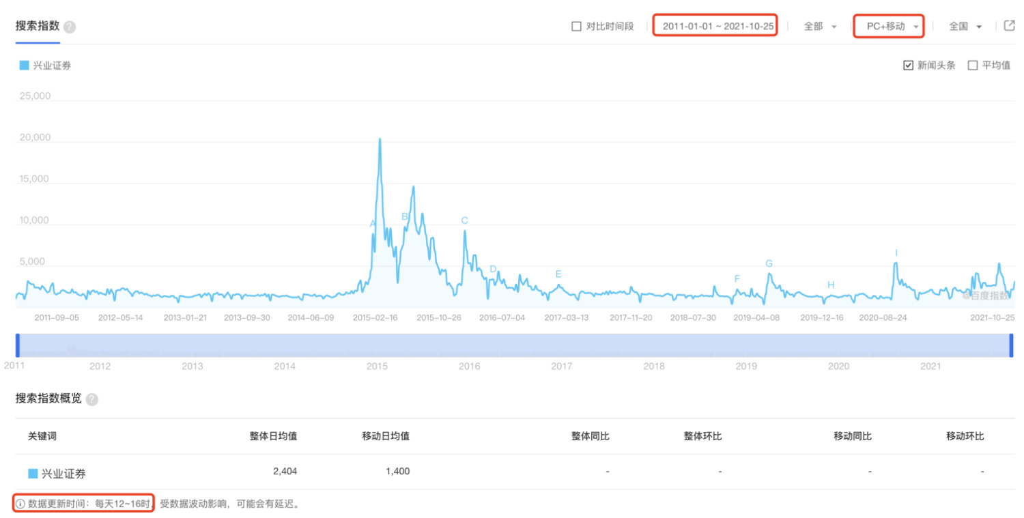Click the left handle of timeline range slider
Screen dimensions: 1024x518
click(x=18, y=345)
